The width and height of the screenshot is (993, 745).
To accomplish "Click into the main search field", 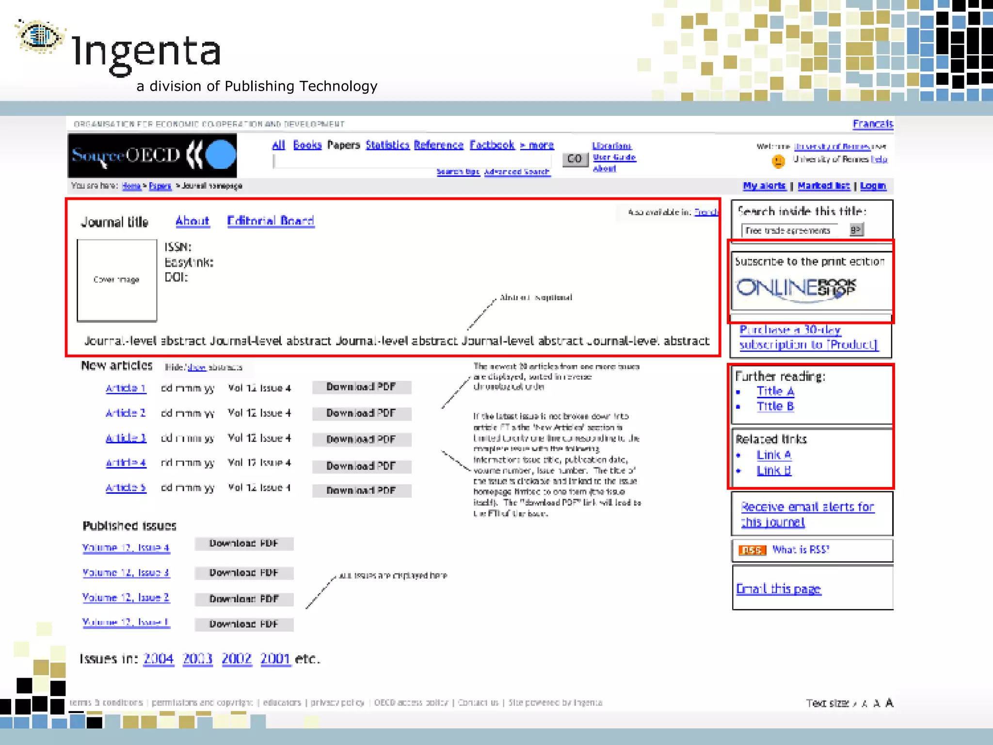I will coord(412,161).
